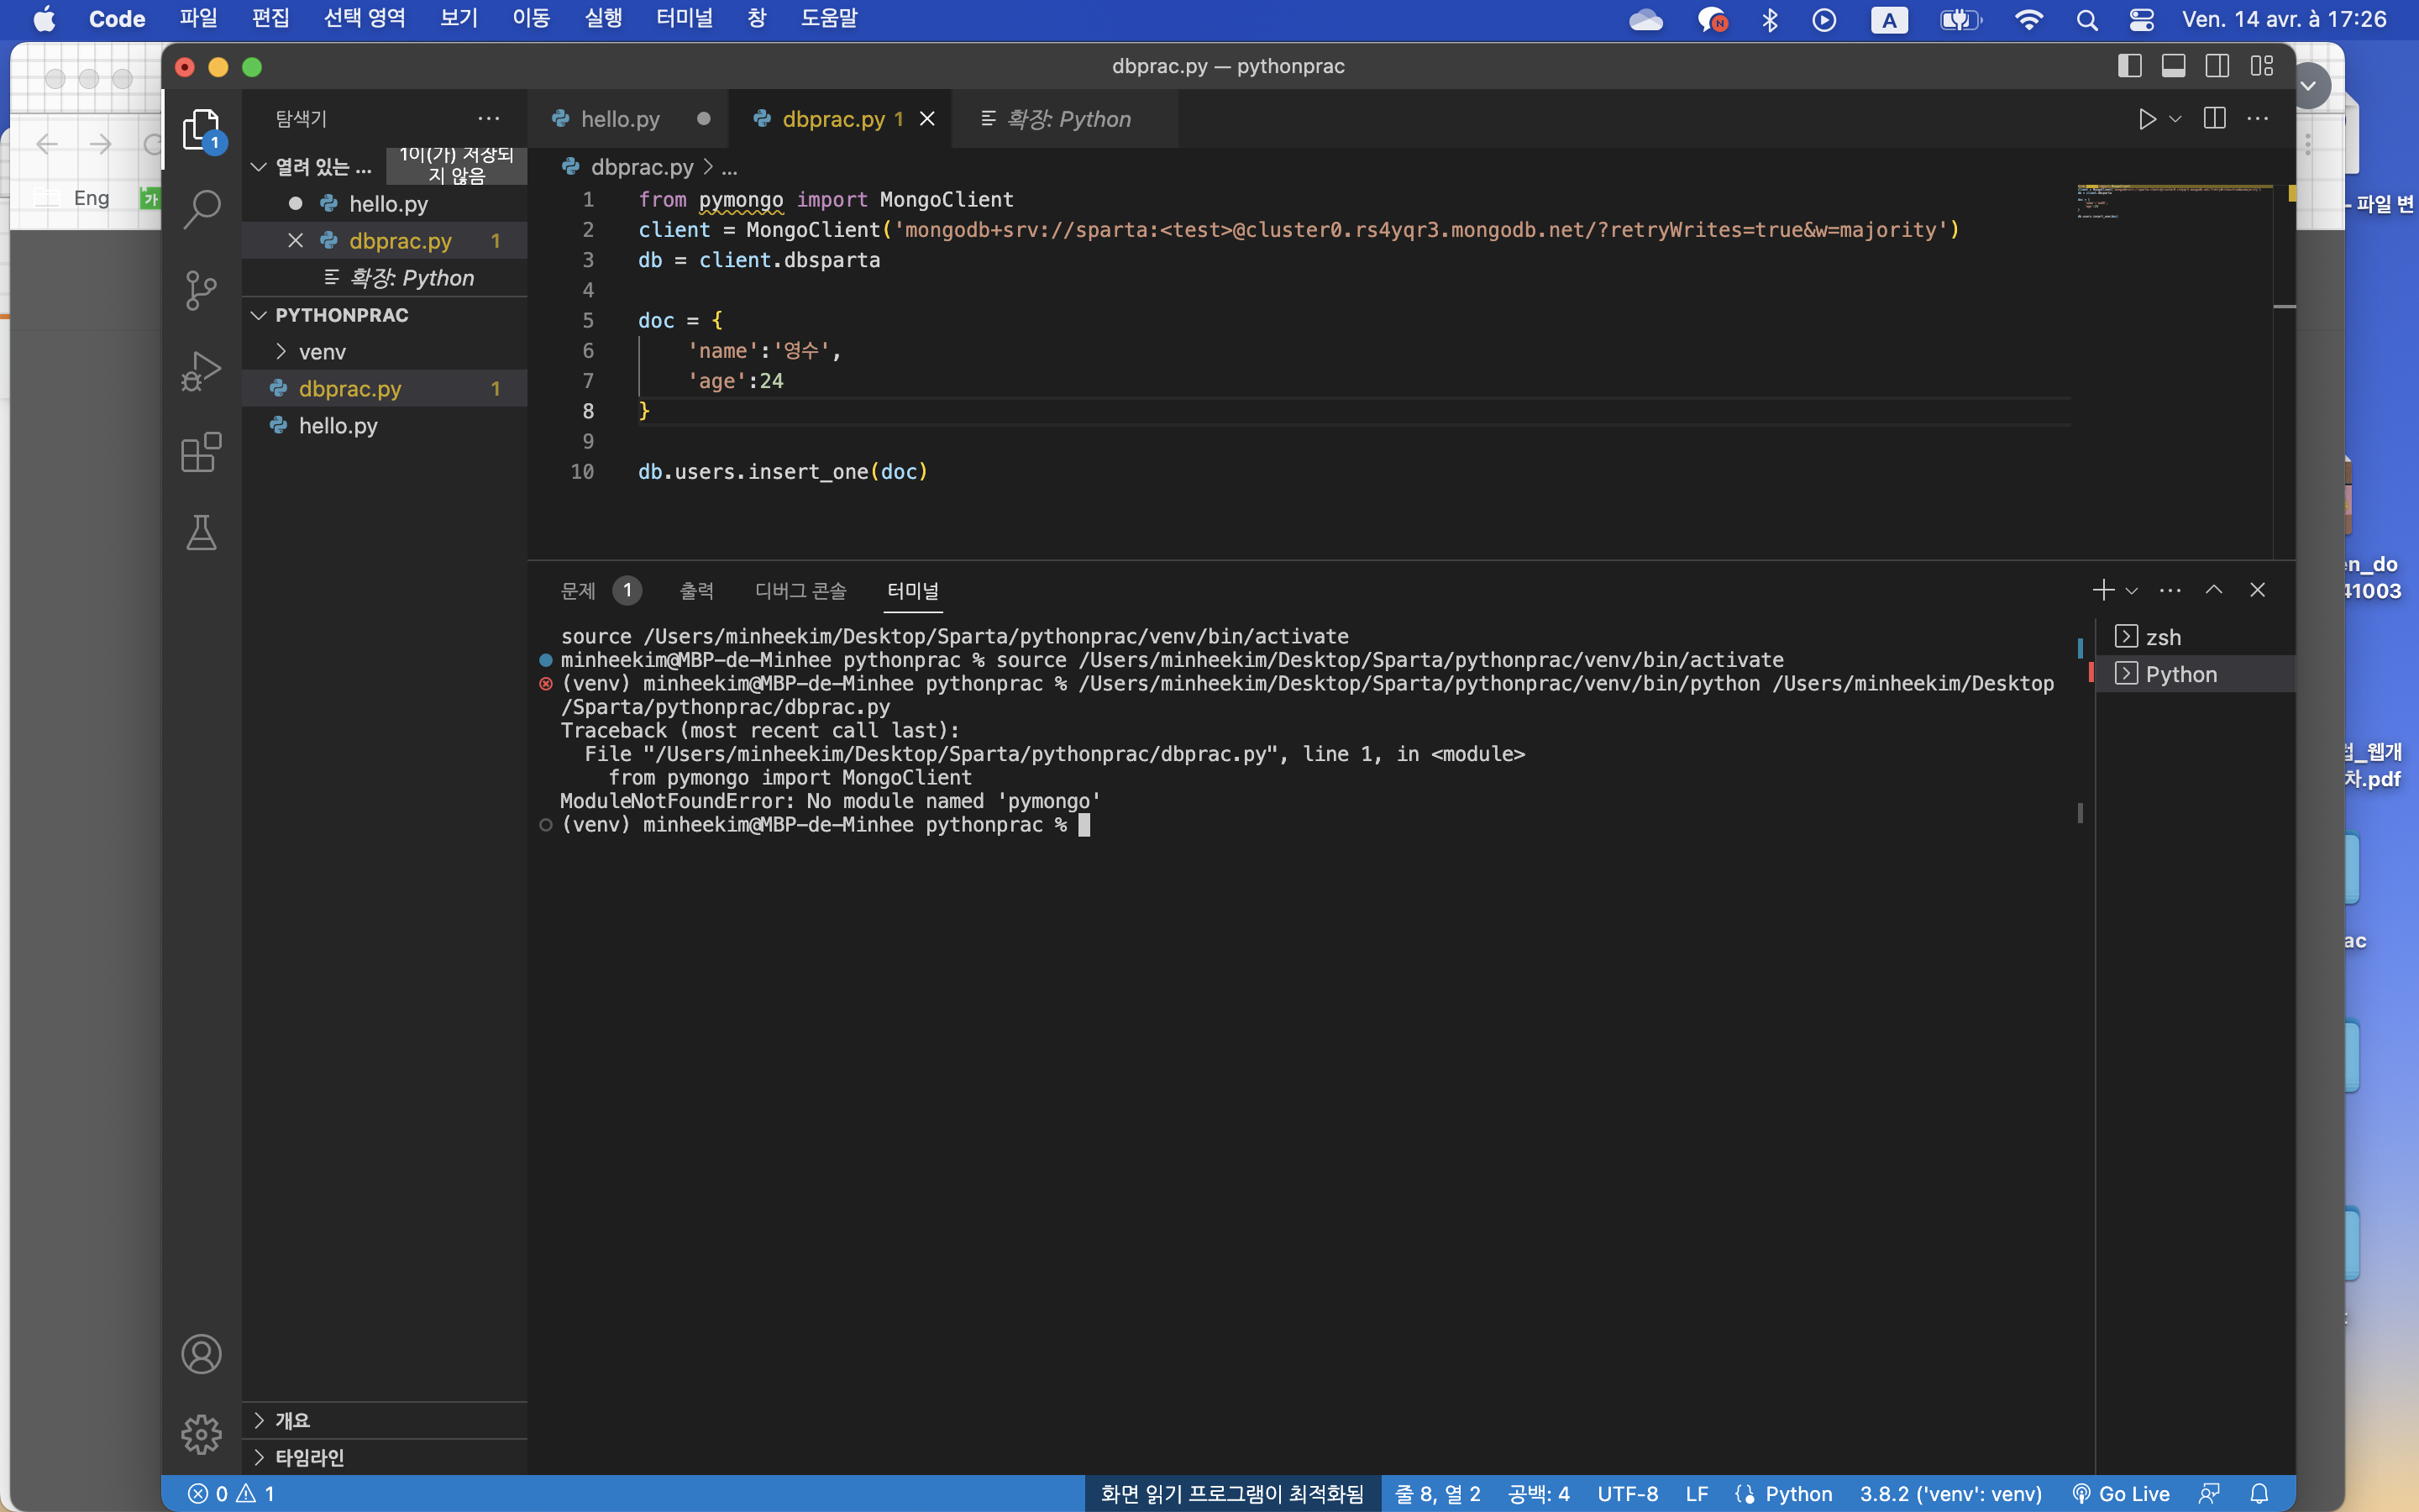Open editor More Actions ellipsis
Viewport: 2419px width, 1512px height.
click(2258, 119)
